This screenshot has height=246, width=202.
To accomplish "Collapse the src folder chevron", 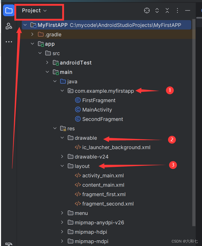I will point(40,53).
